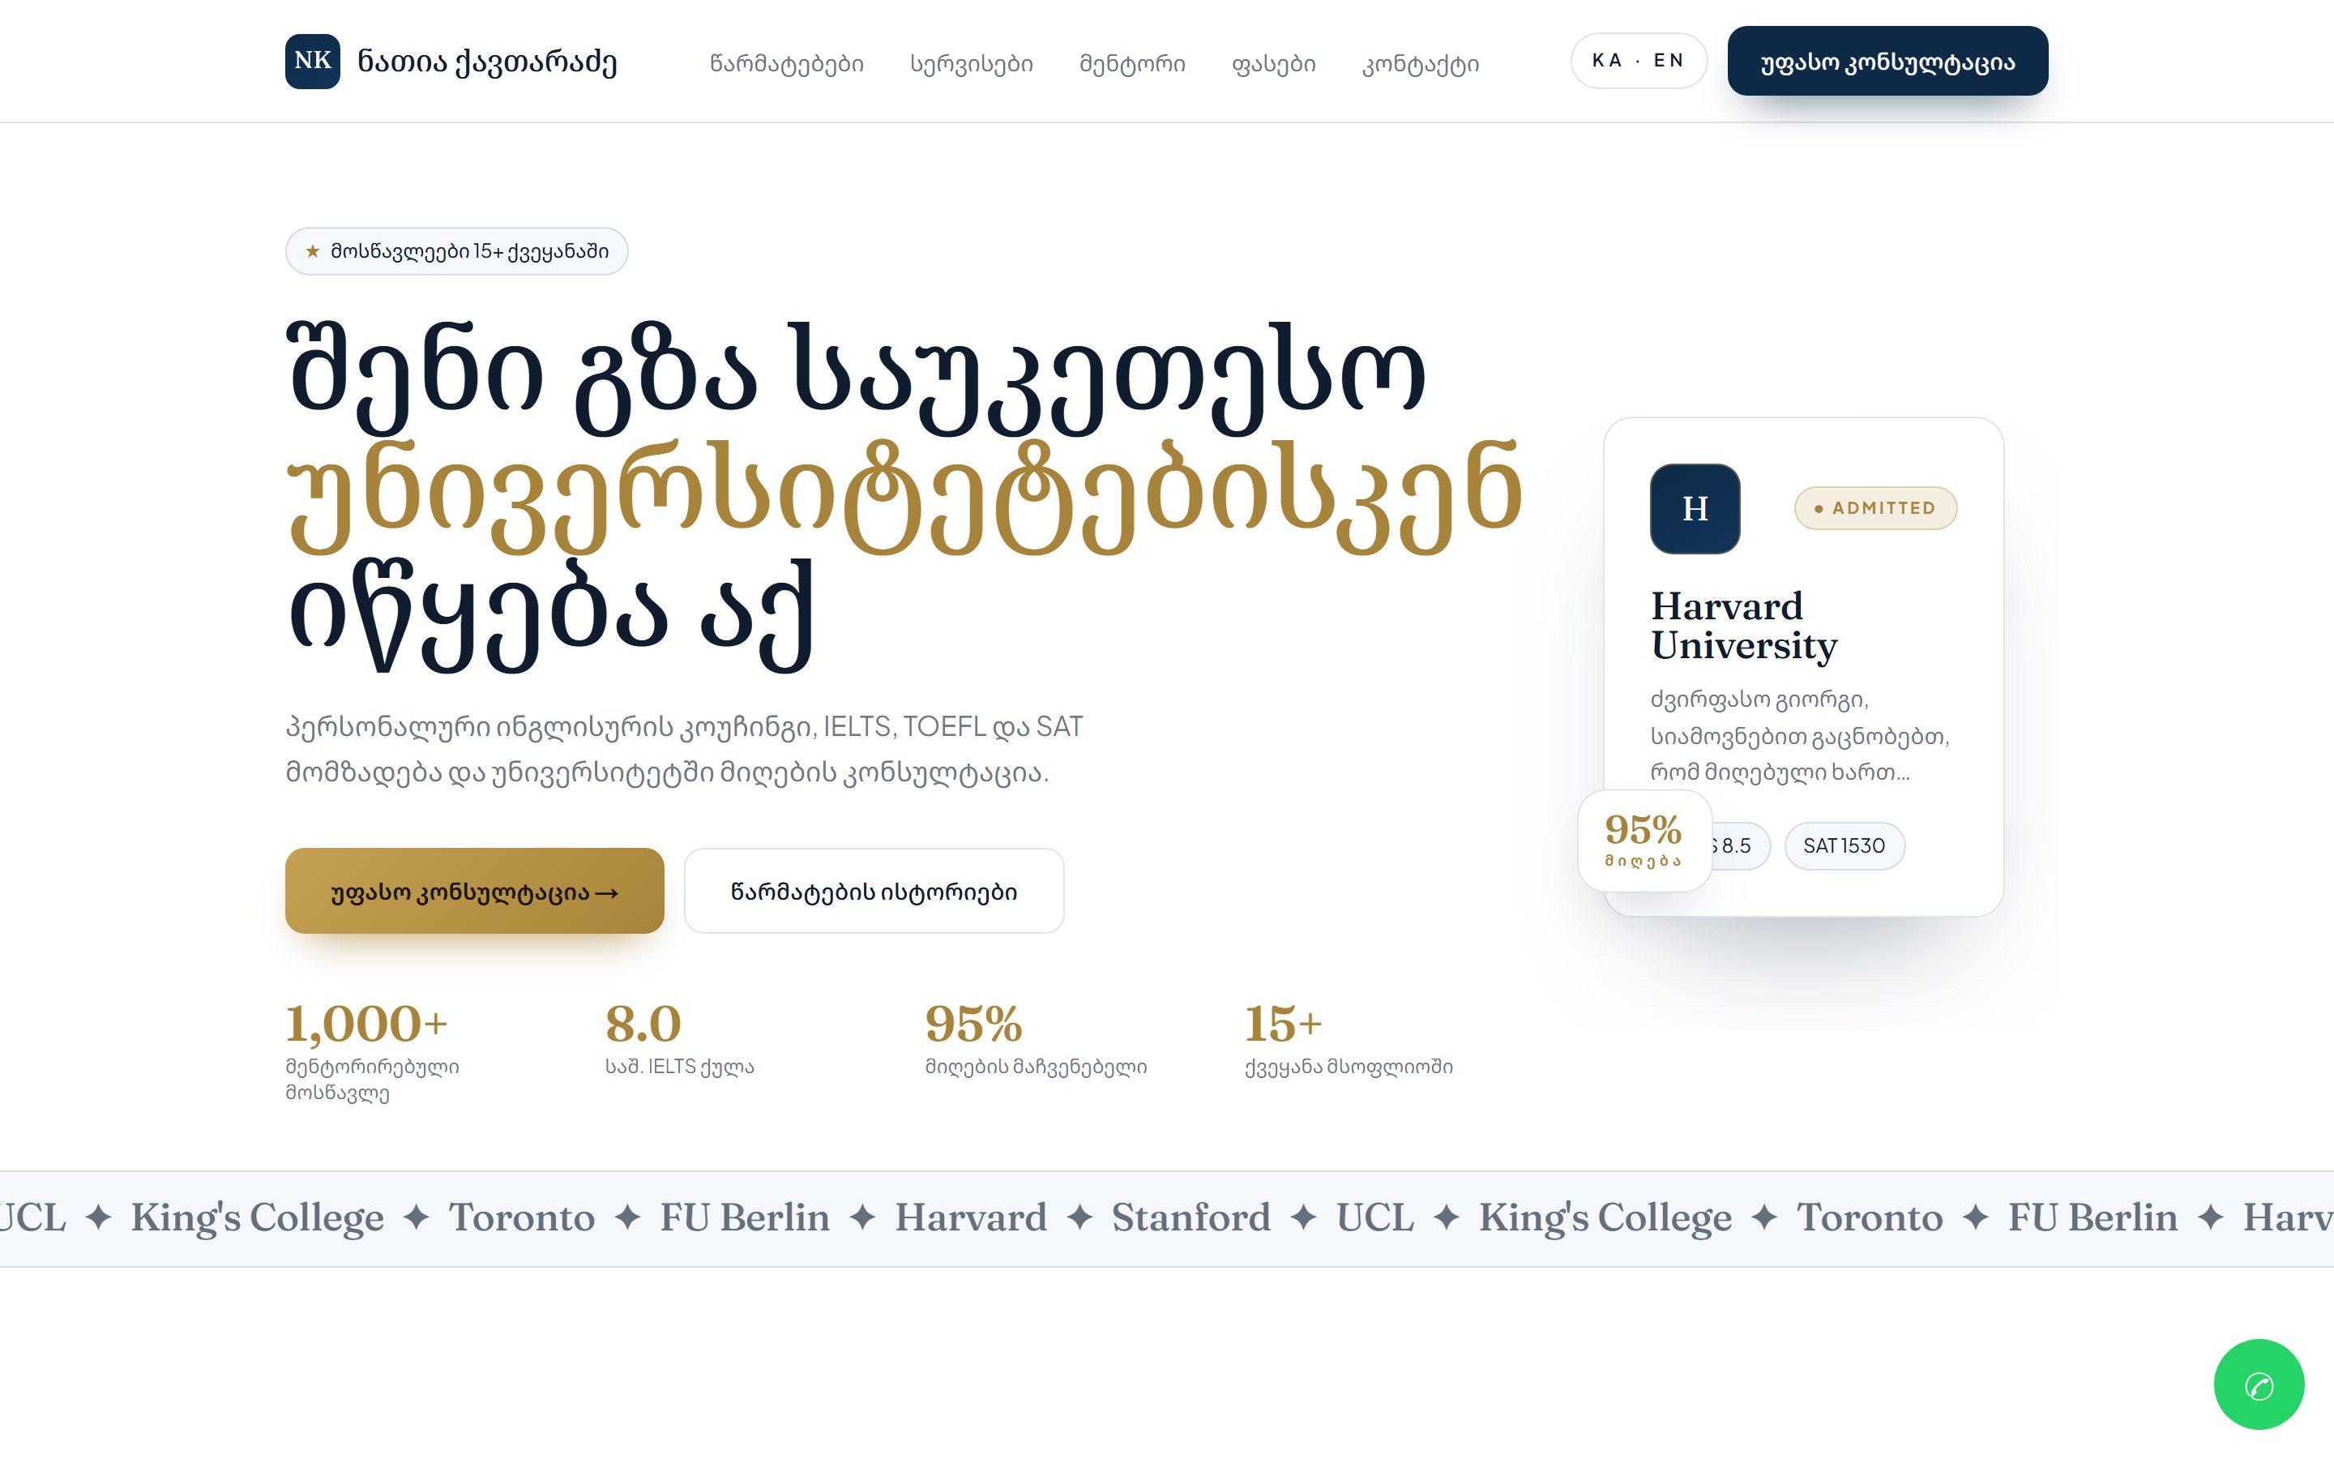Click the first FU Berlin ticker name

click(745, 1217)
